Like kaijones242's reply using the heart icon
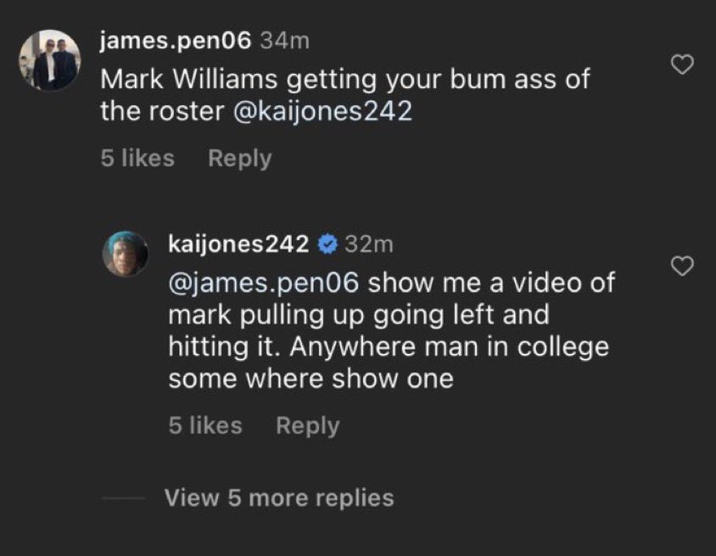Screen dimensions: 716x556 pos(682,267)
